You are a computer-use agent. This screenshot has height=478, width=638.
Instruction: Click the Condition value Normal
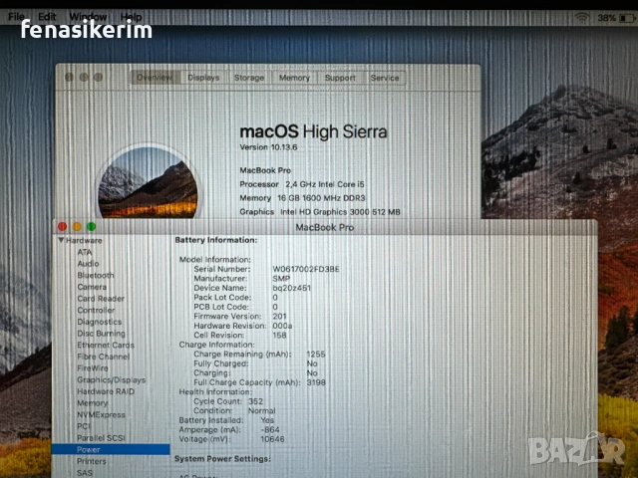point(262,410)
